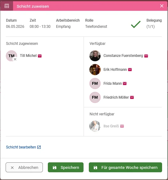The height and width of the screenshot is (180, 168).
Task: Click external link icon beside Schicht bearbeiten
Action: point(39,147)
